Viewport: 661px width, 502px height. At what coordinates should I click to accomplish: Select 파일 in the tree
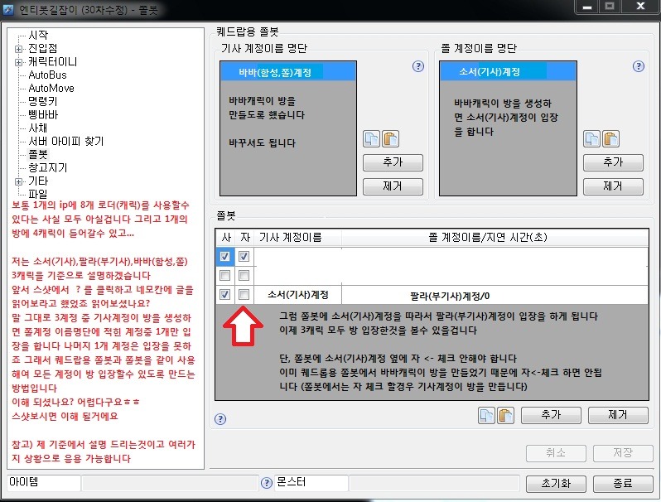tap(38, 195)
